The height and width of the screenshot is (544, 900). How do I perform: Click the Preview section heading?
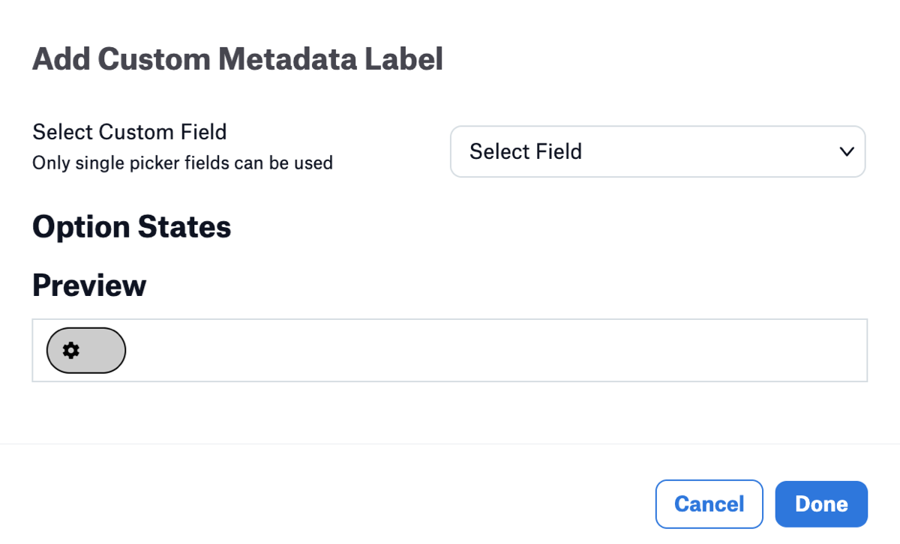(x=89, y=285)
